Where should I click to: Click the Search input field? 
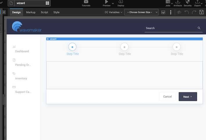click(170, 28)
